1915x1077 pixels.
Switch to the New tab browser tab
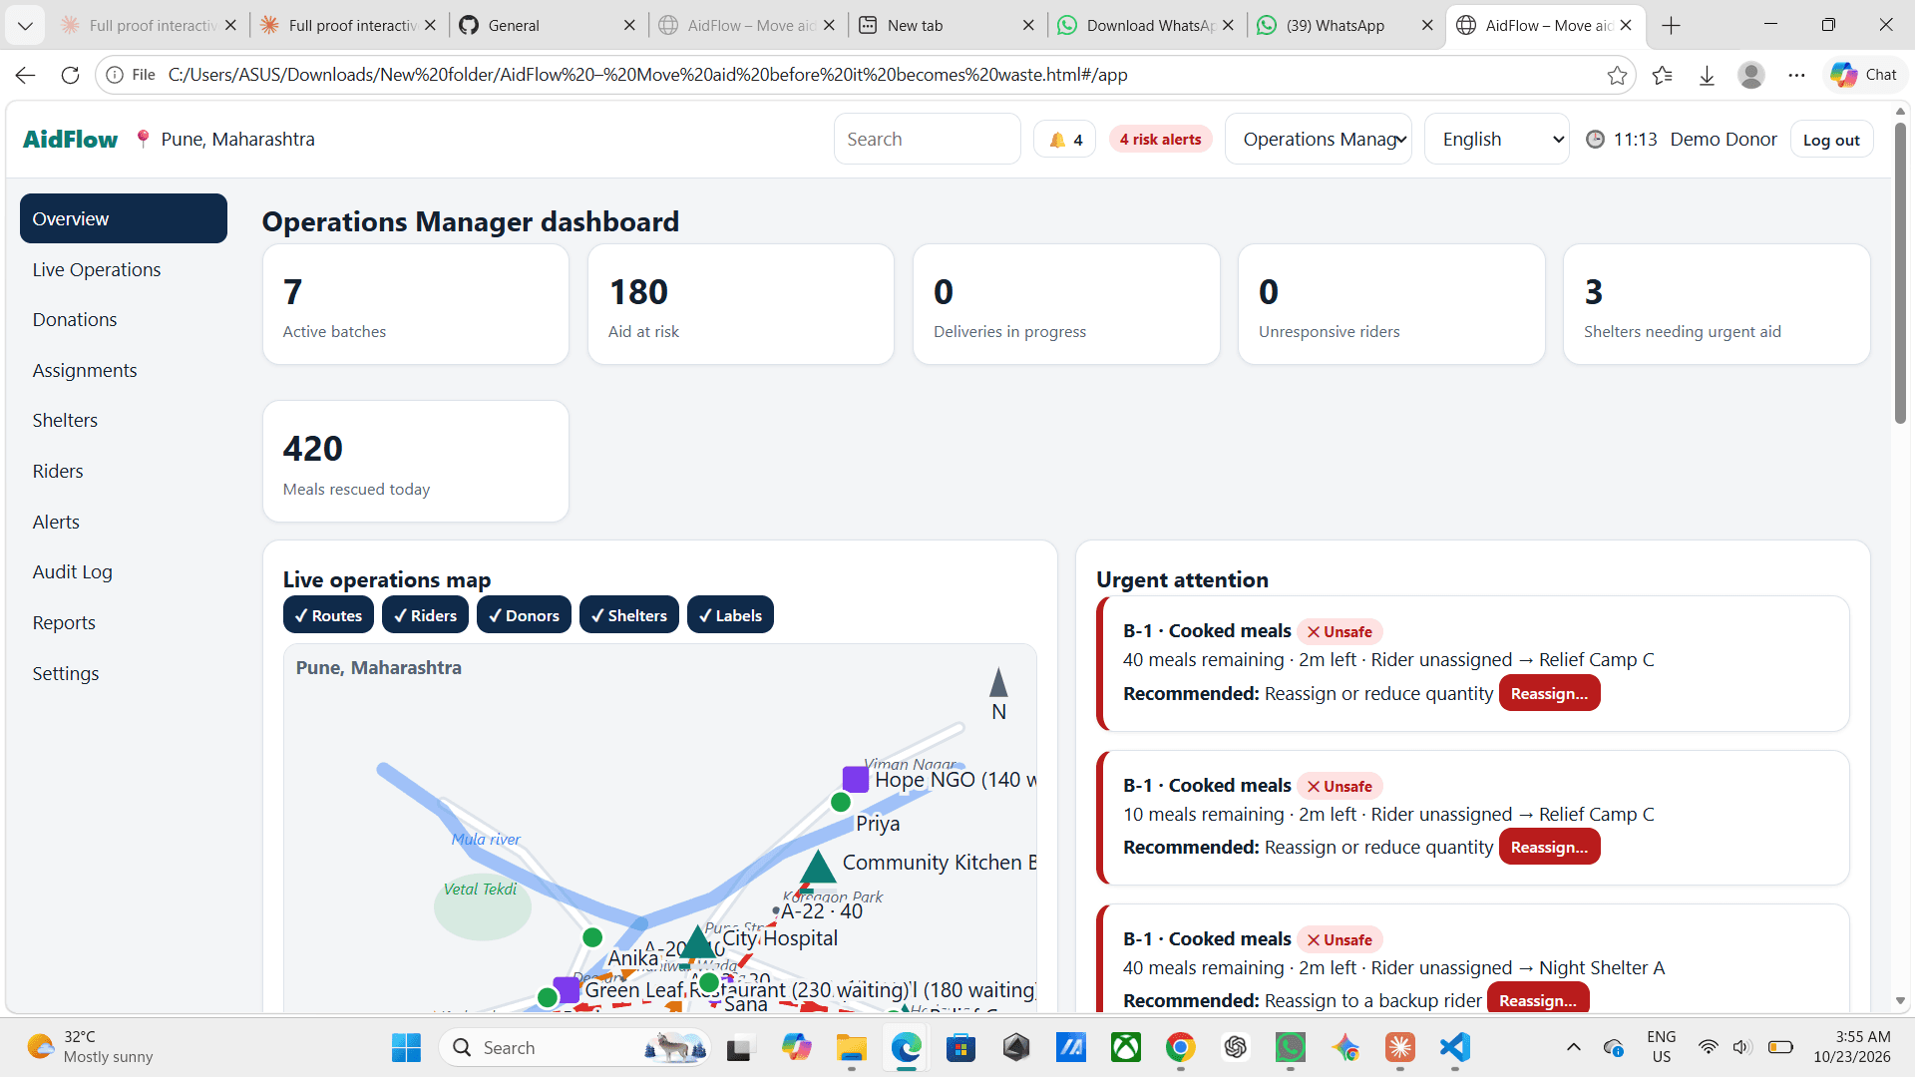click(x=938, y=25)
